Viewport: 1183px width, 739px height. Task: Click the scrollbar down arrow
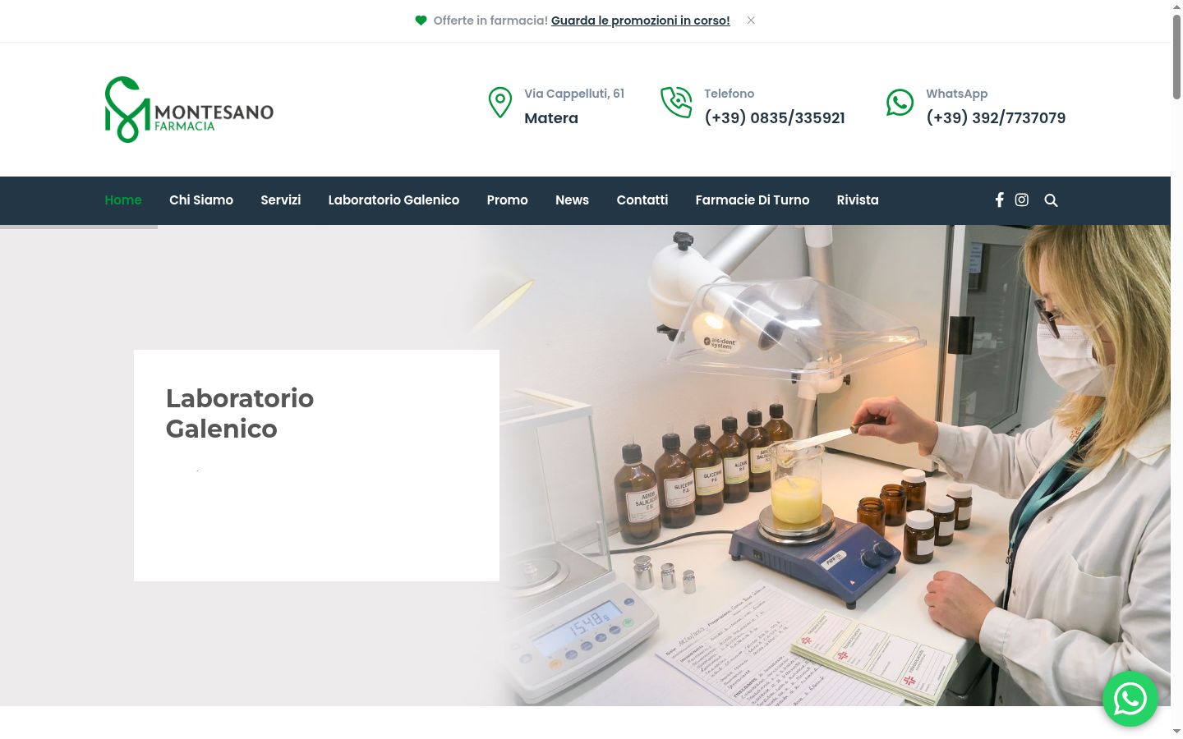coord(1176,731)
